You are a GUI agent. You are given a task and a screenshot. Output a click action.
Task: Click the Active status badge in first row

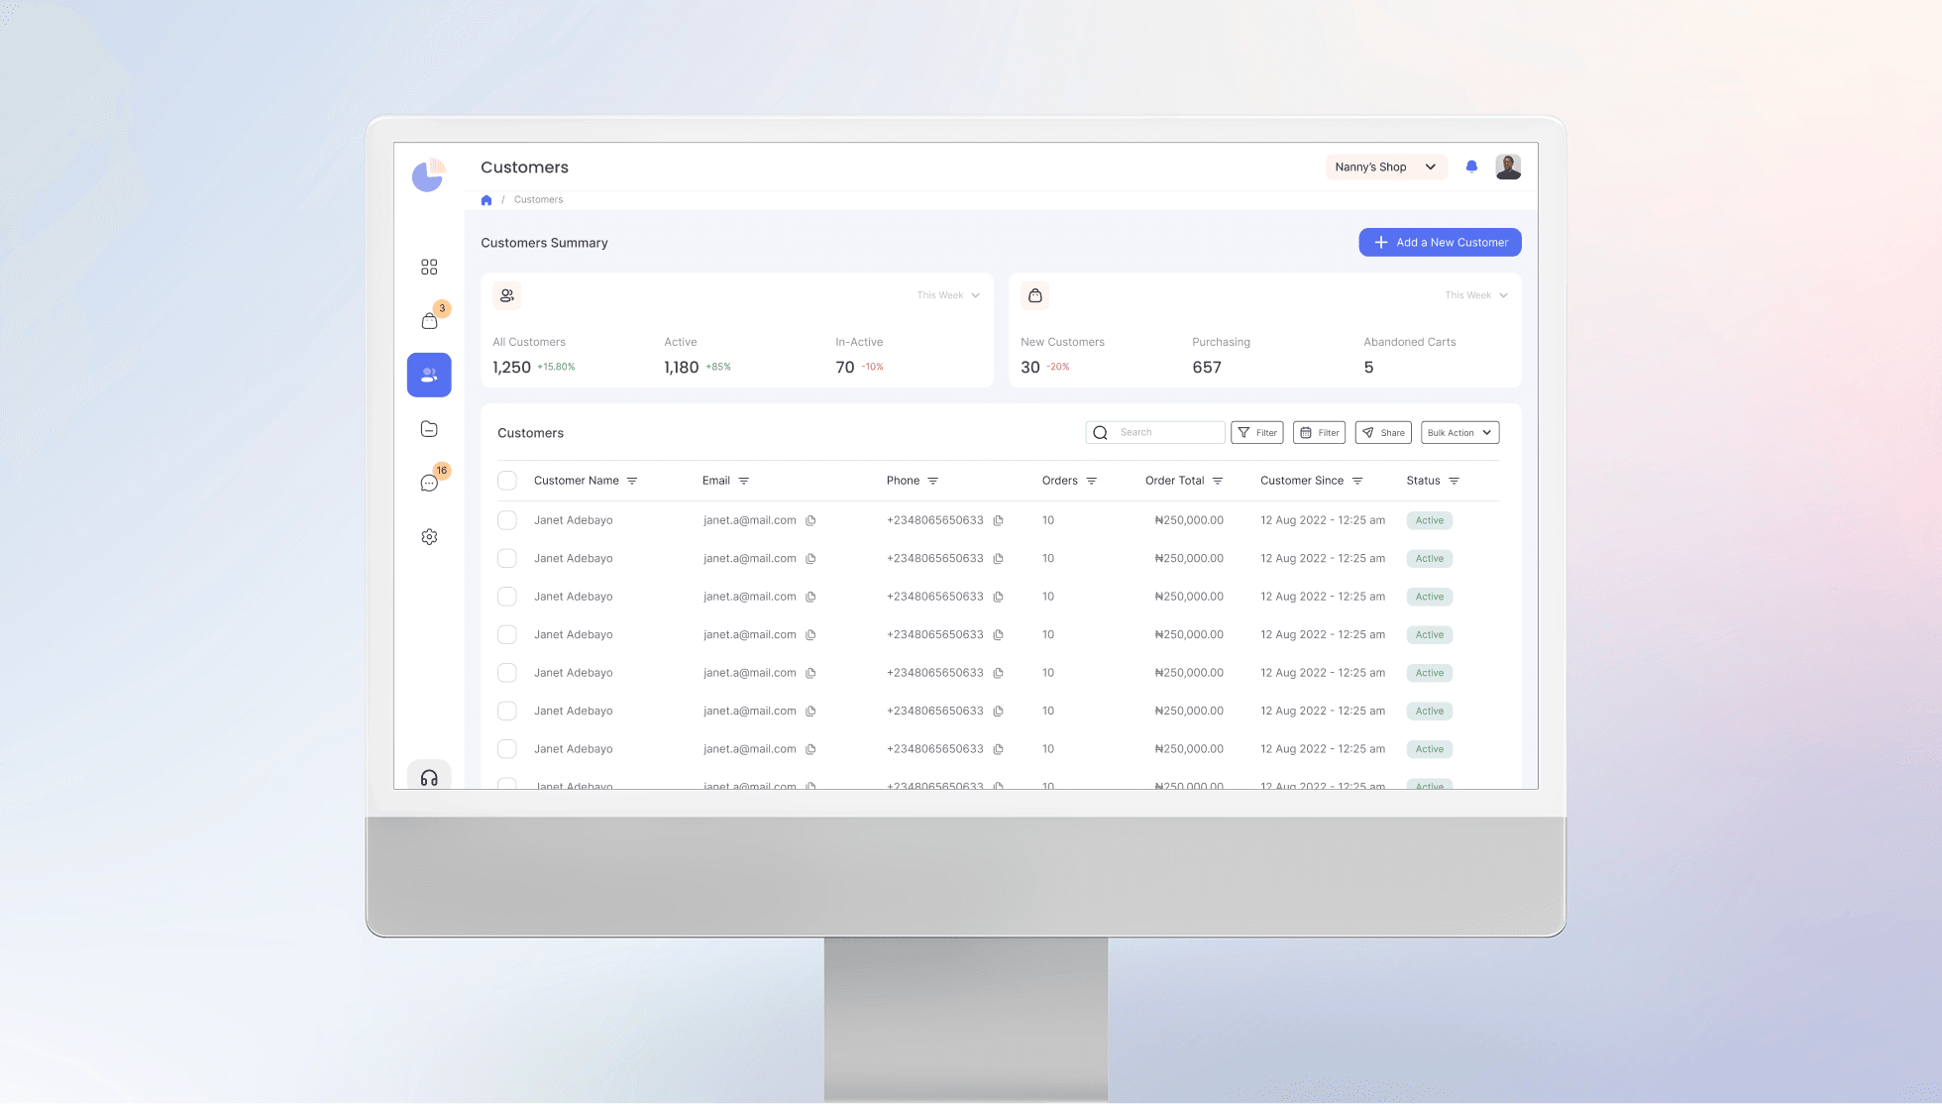[1430, 520]
